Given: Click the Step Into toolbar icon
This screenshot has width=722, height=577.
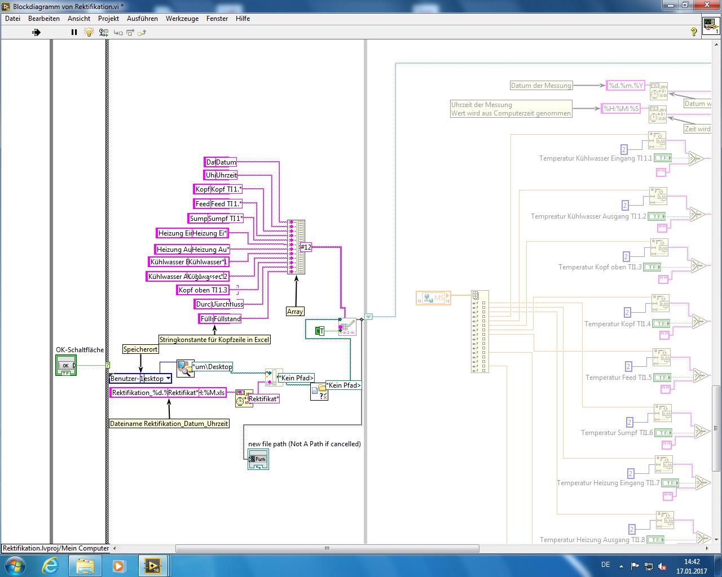Looking at the screenshot, I should [118, 32].
